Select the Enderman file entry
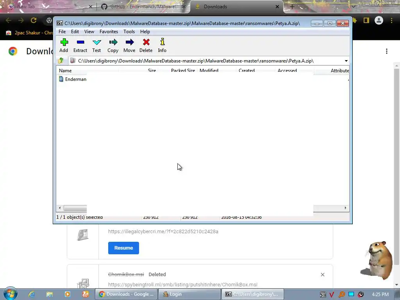This screenshot has height=300, width=400. (x=73, y=79)
